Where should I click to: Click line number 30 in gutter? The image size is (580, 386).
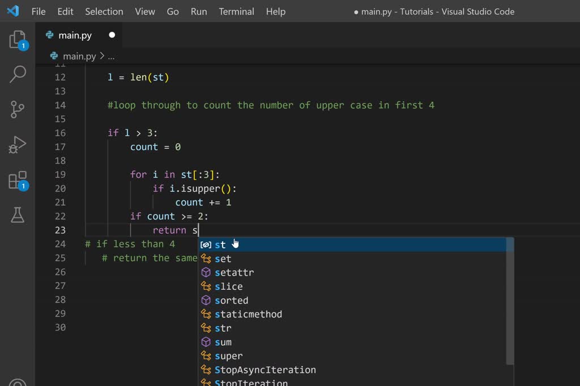pyautogui.click(x=60, y=327)
